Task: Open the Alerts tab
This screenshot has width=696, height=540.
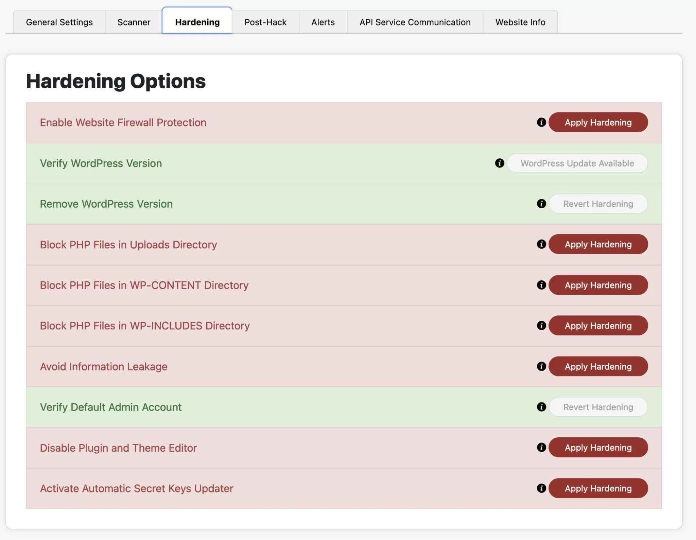Action: [323, 22]
